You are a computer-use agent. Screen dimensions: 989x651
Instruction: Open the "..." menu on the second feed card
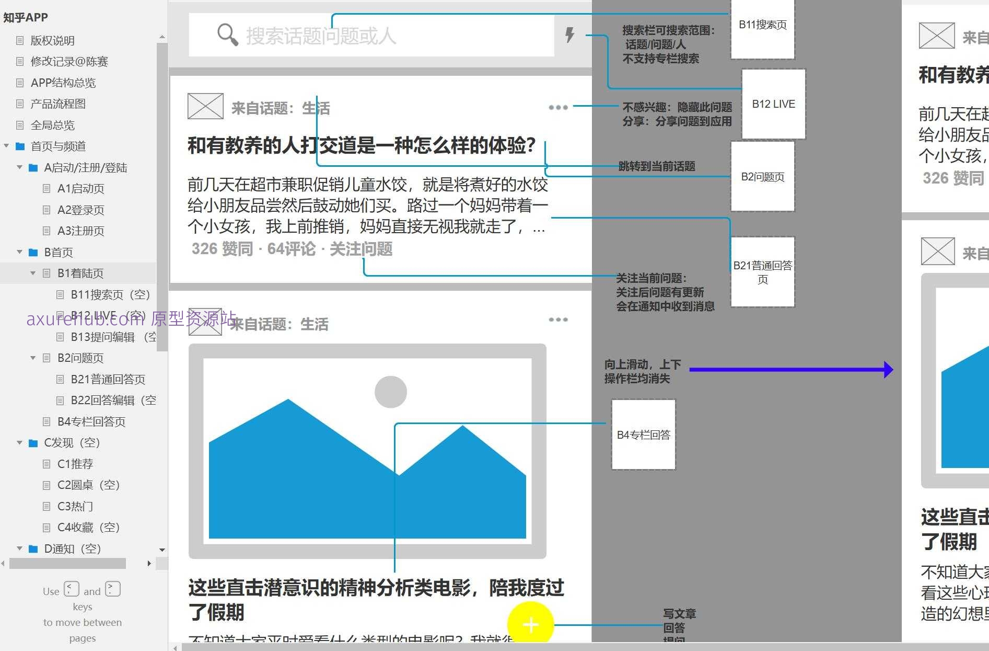[x=559, y=319]
